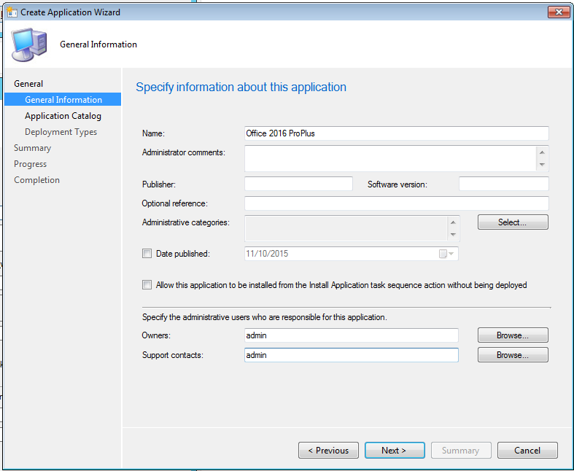Cancel the Create Application Wizard

(527, 450)
